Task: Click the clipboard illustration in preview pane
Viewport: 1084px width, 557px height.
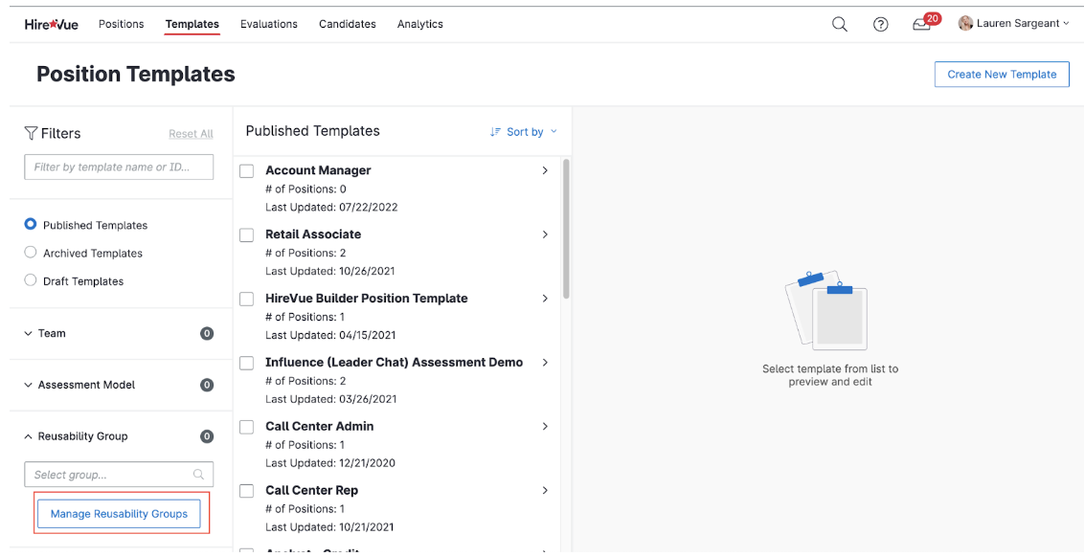Action: [826, 310]
